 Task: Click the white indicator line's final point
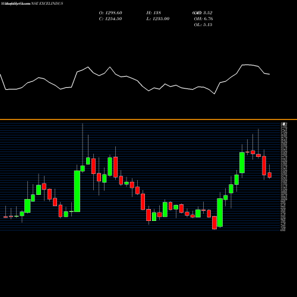[x=270, y=74]
